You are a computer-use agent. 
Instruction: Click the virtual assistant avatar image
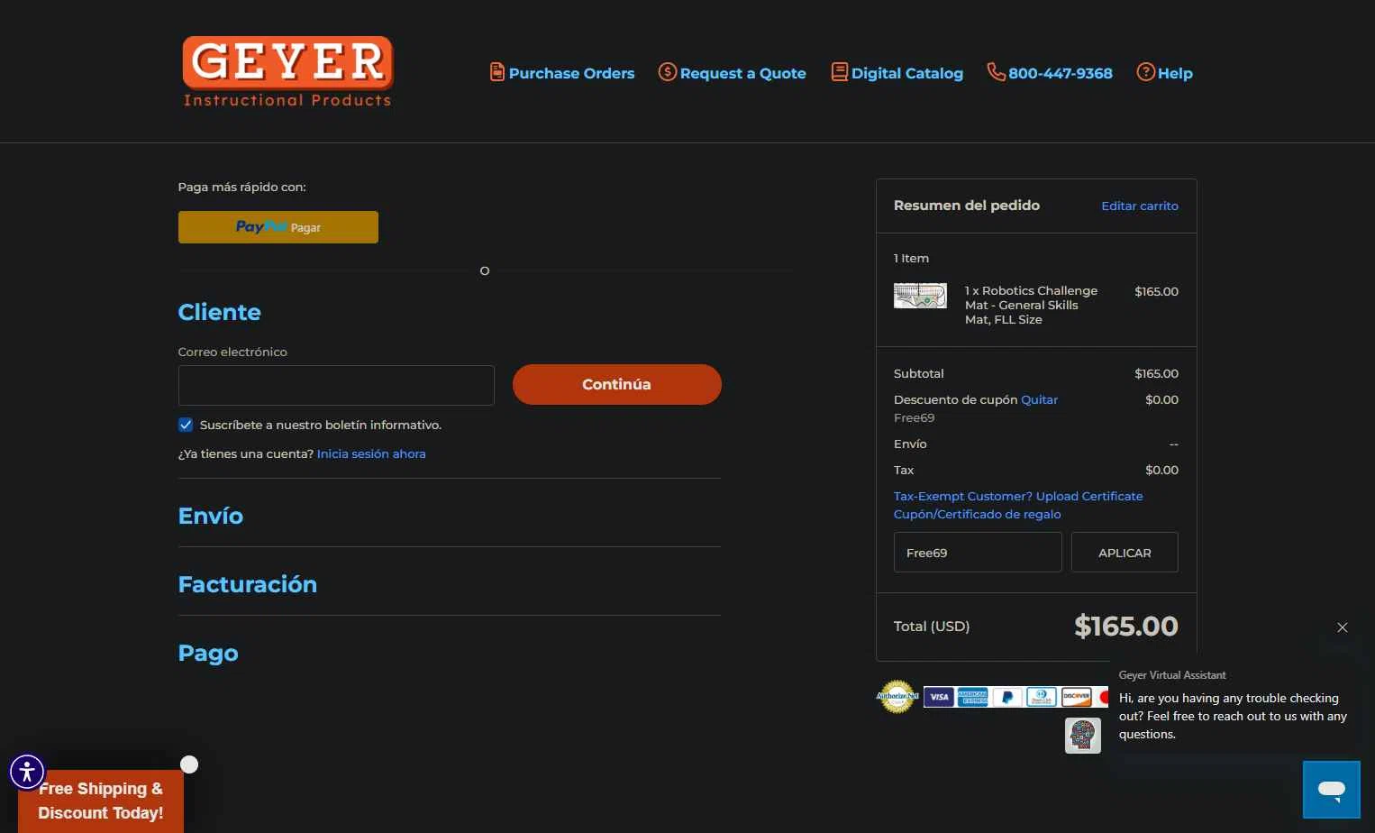(1083, 736)
